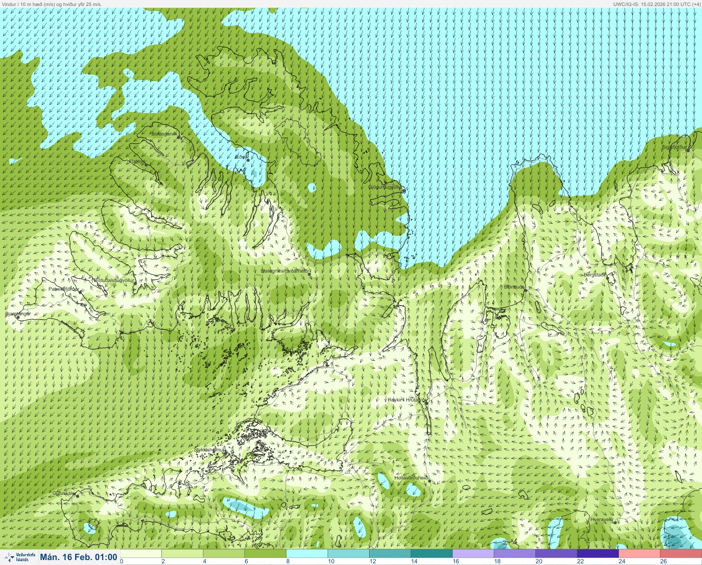Click the Gufuskálar station label
The height and width of the screenshot is (565, 702).
tap(64, 493)
